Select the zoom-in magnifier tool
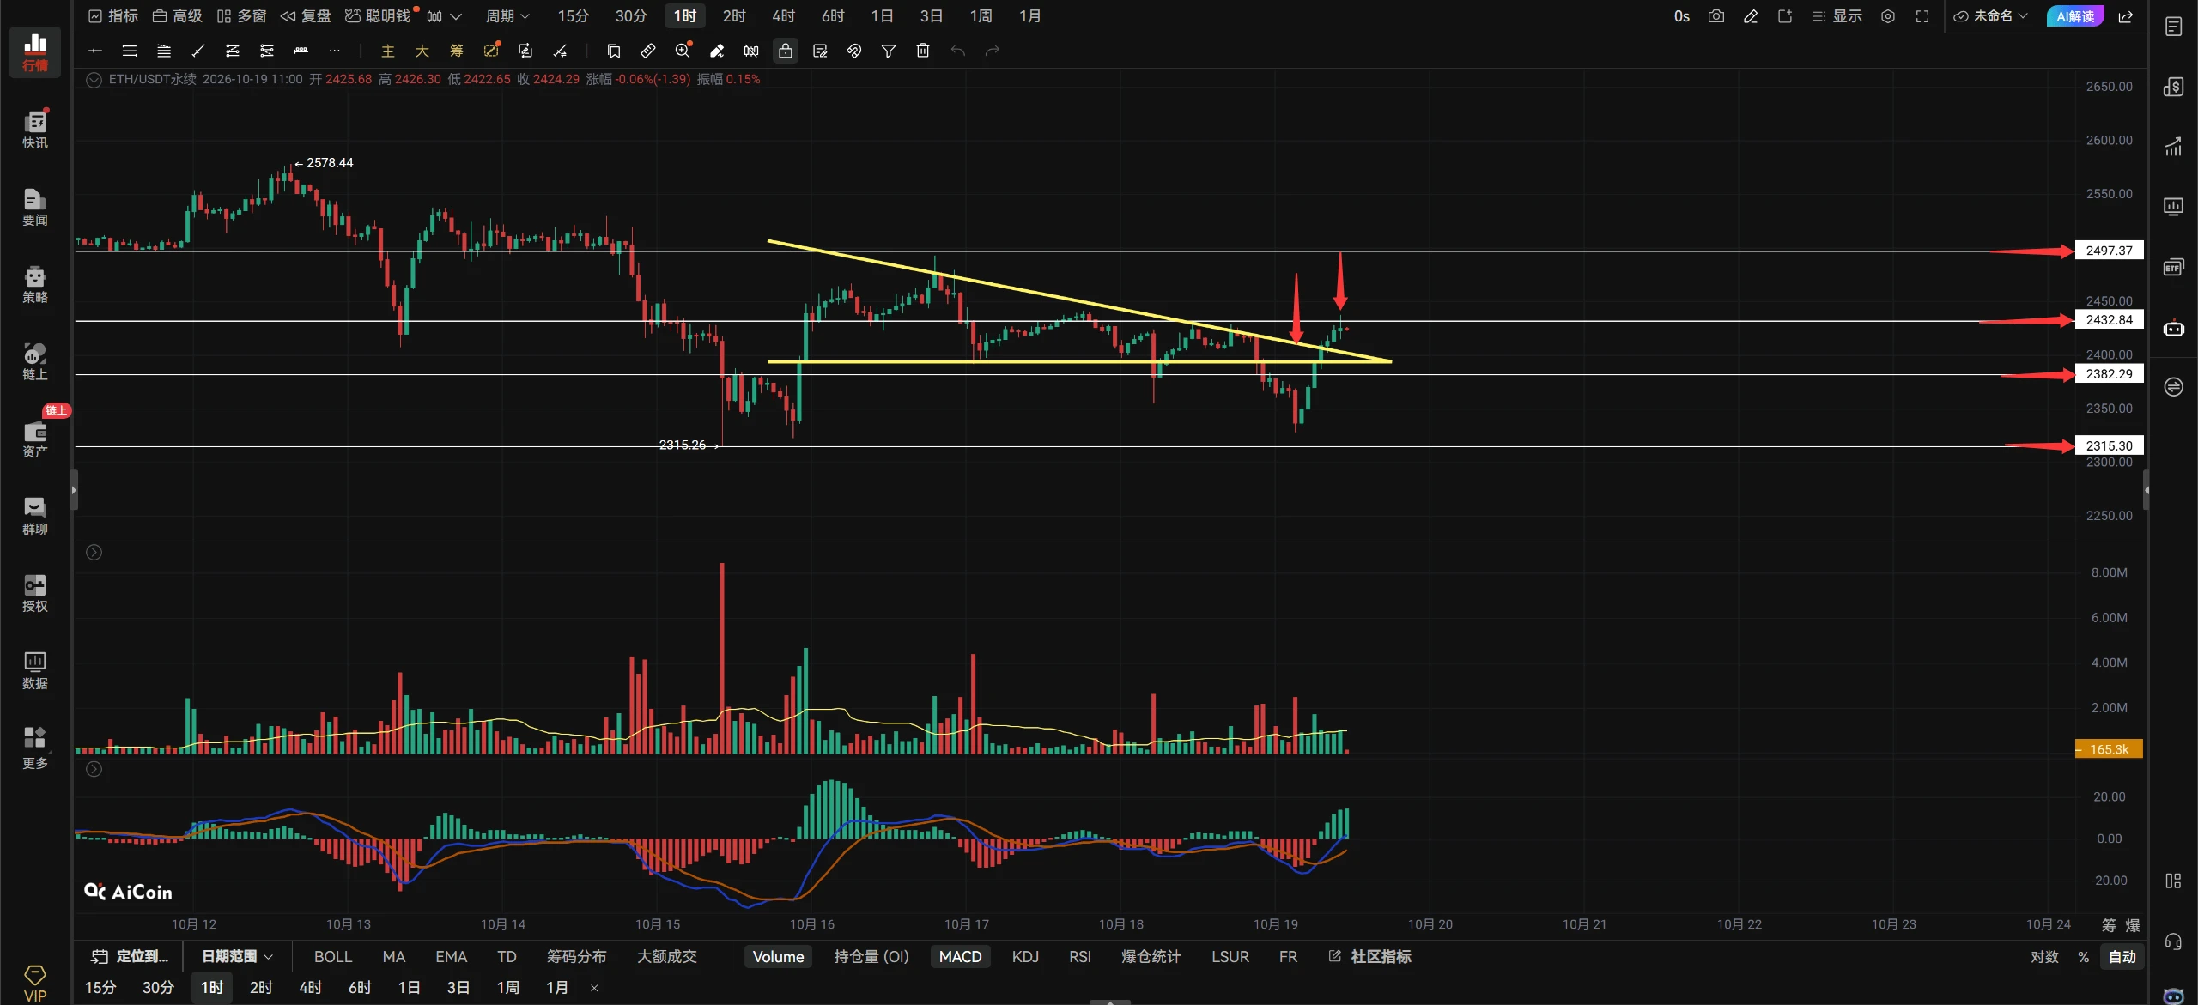Screen dimensions: 2198x1005 pos(683,51)
